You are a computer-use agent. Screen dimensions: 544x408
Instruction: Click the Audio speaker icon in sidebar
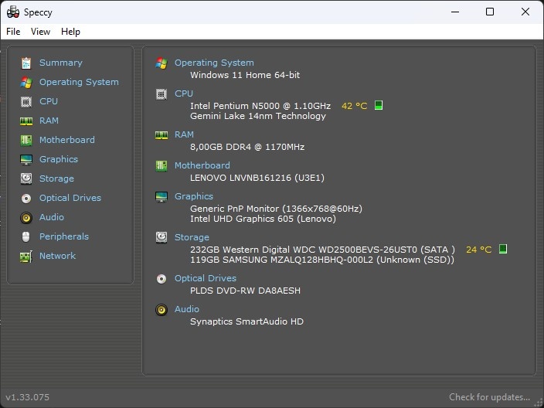[x=26, y=218]
